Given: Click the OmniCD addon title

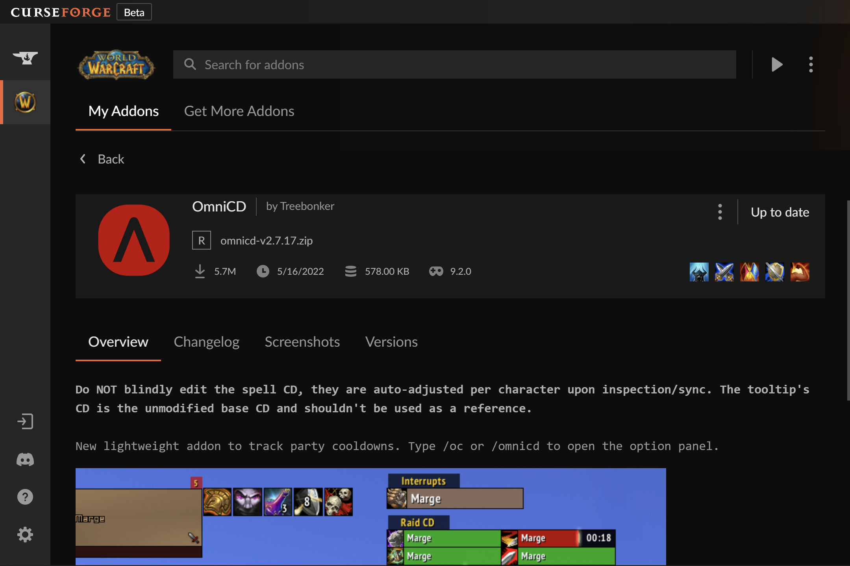Looking at the screenshot, I should coord(219,206).
